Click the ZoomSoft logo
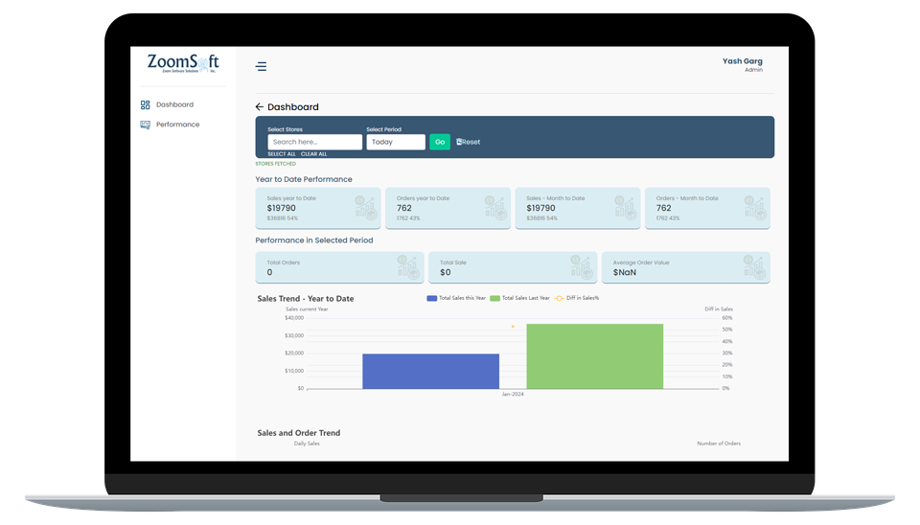The width and height of the screenshot is (920, 525). [x=183, y=63]
